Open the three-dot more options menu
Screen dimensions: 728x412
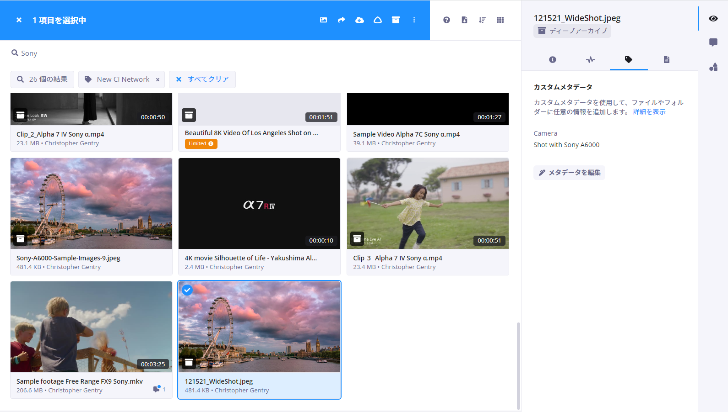pyautogui.click(x=414, y=20)
